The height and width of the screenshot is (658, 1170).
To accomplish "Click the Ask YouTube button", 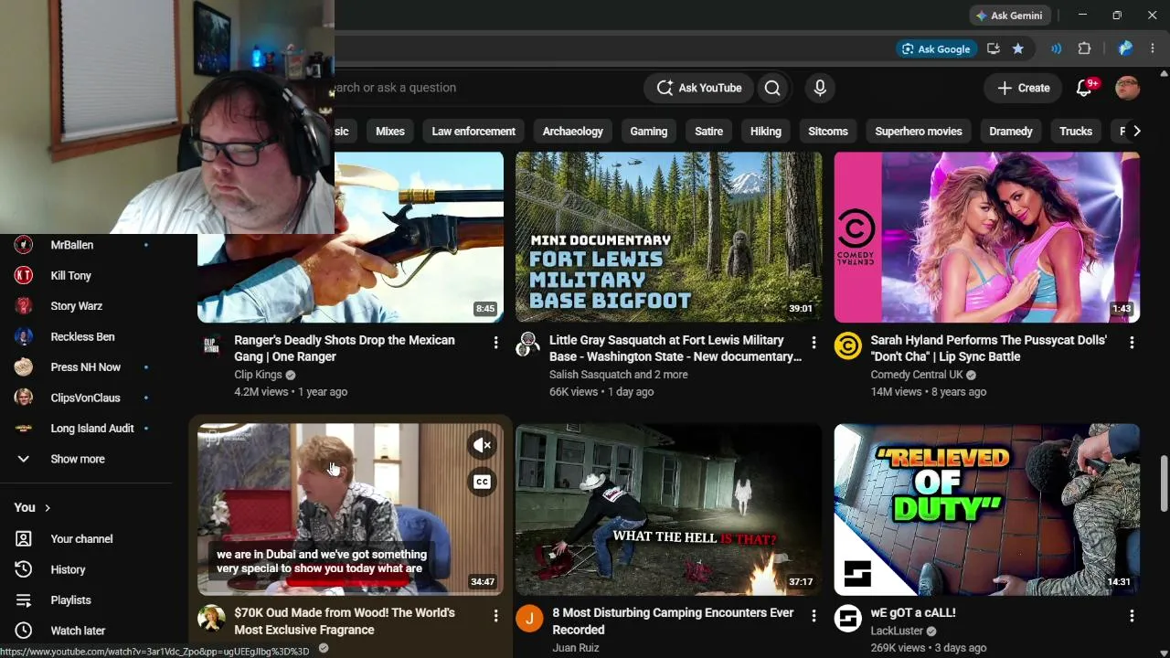I will pyautogui.click(x=699, y=88).
